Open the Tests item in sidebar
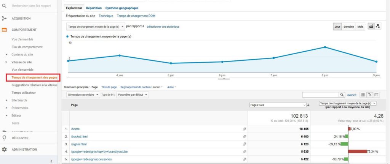This screenshot has width=390, height=164. 15,123
